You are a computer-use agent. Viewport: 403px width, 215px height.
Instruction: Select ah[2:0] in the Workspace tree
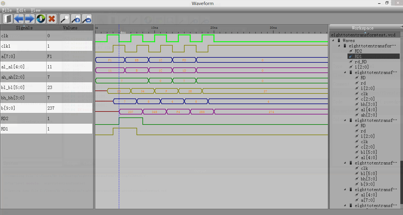(368, 115)
